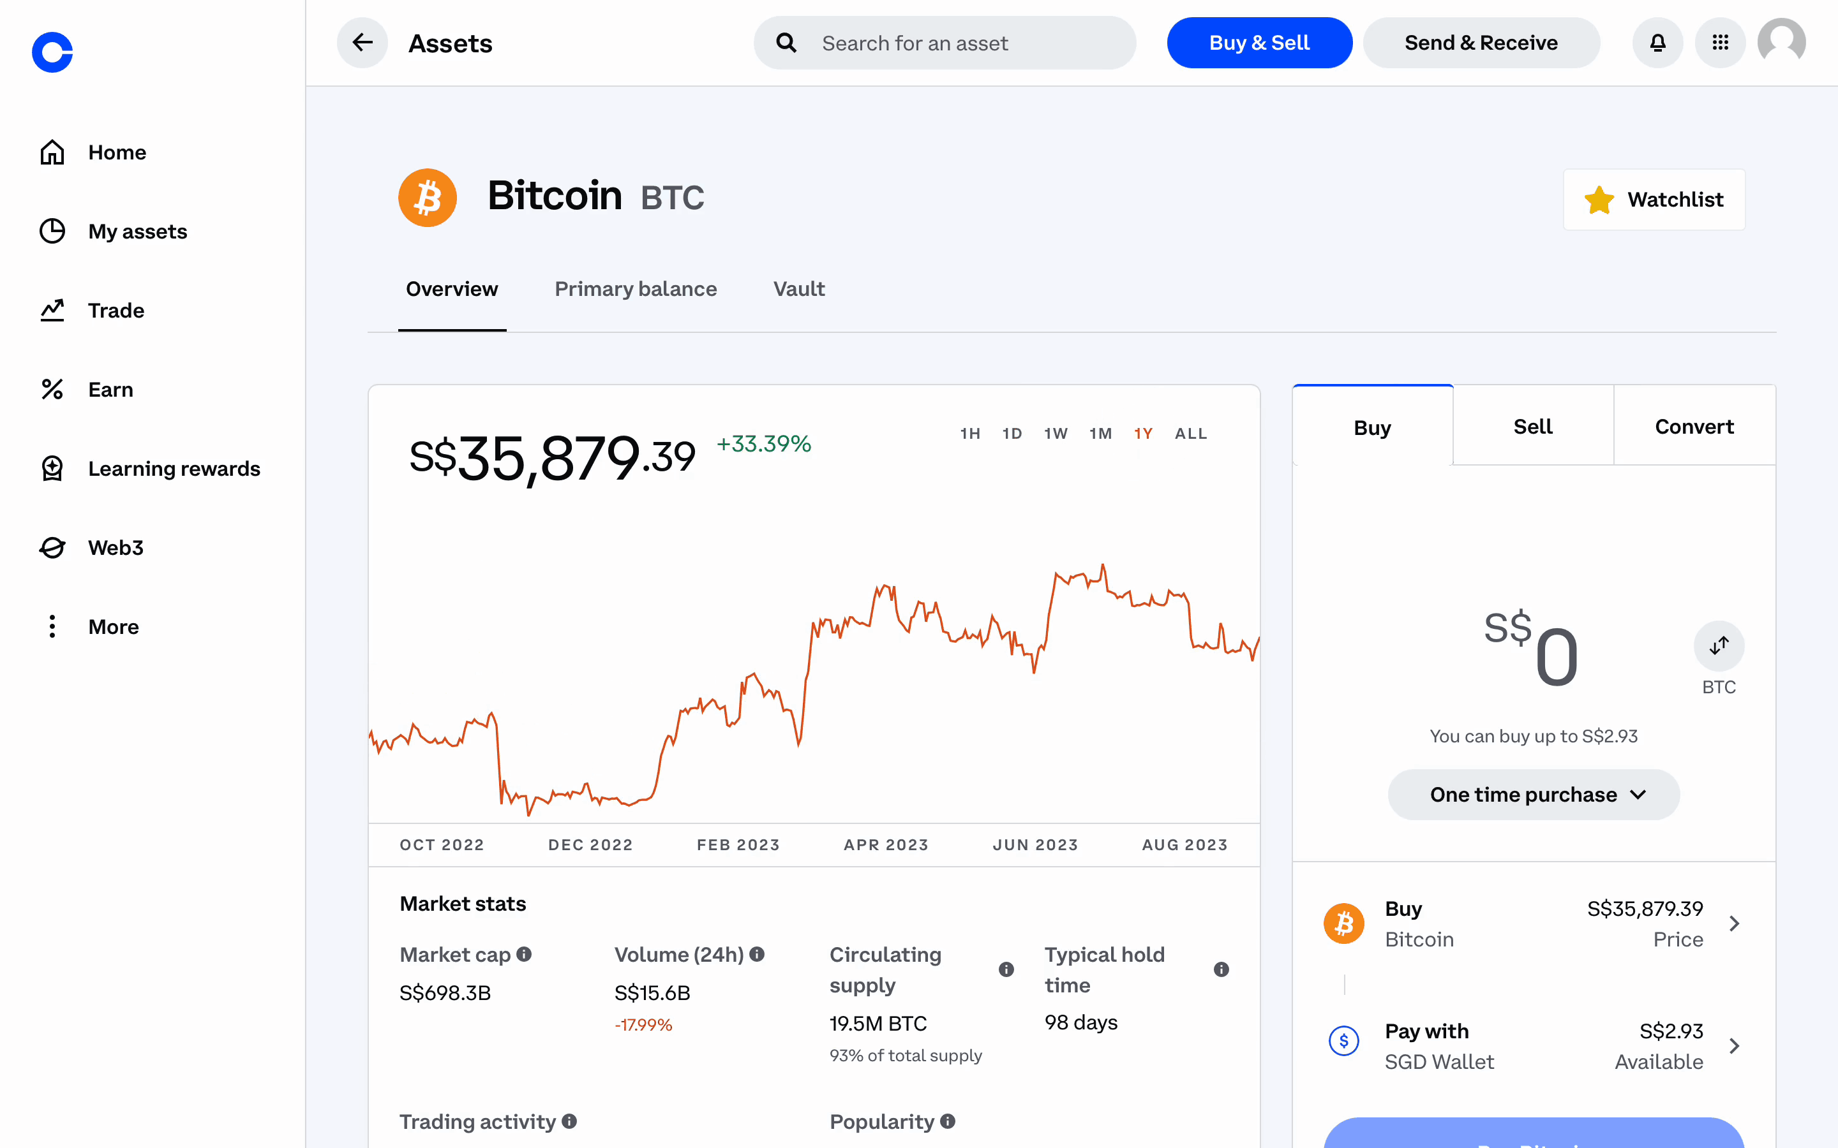
Task: Swap input currency to BTC
Action: pyautogui.click(x=1719, y=646)
